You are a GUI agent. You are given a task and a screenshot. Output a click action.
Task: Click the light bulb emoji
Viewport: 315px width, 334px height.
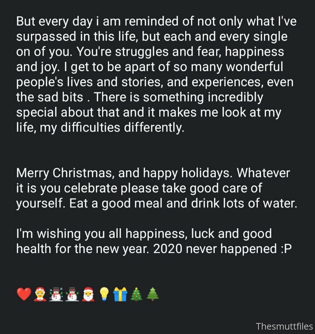[x=104, y=294]
